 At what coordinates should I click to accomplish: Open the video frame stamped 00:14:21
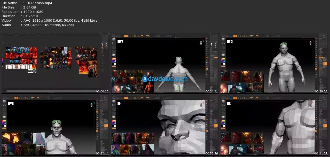click(165, 63)
